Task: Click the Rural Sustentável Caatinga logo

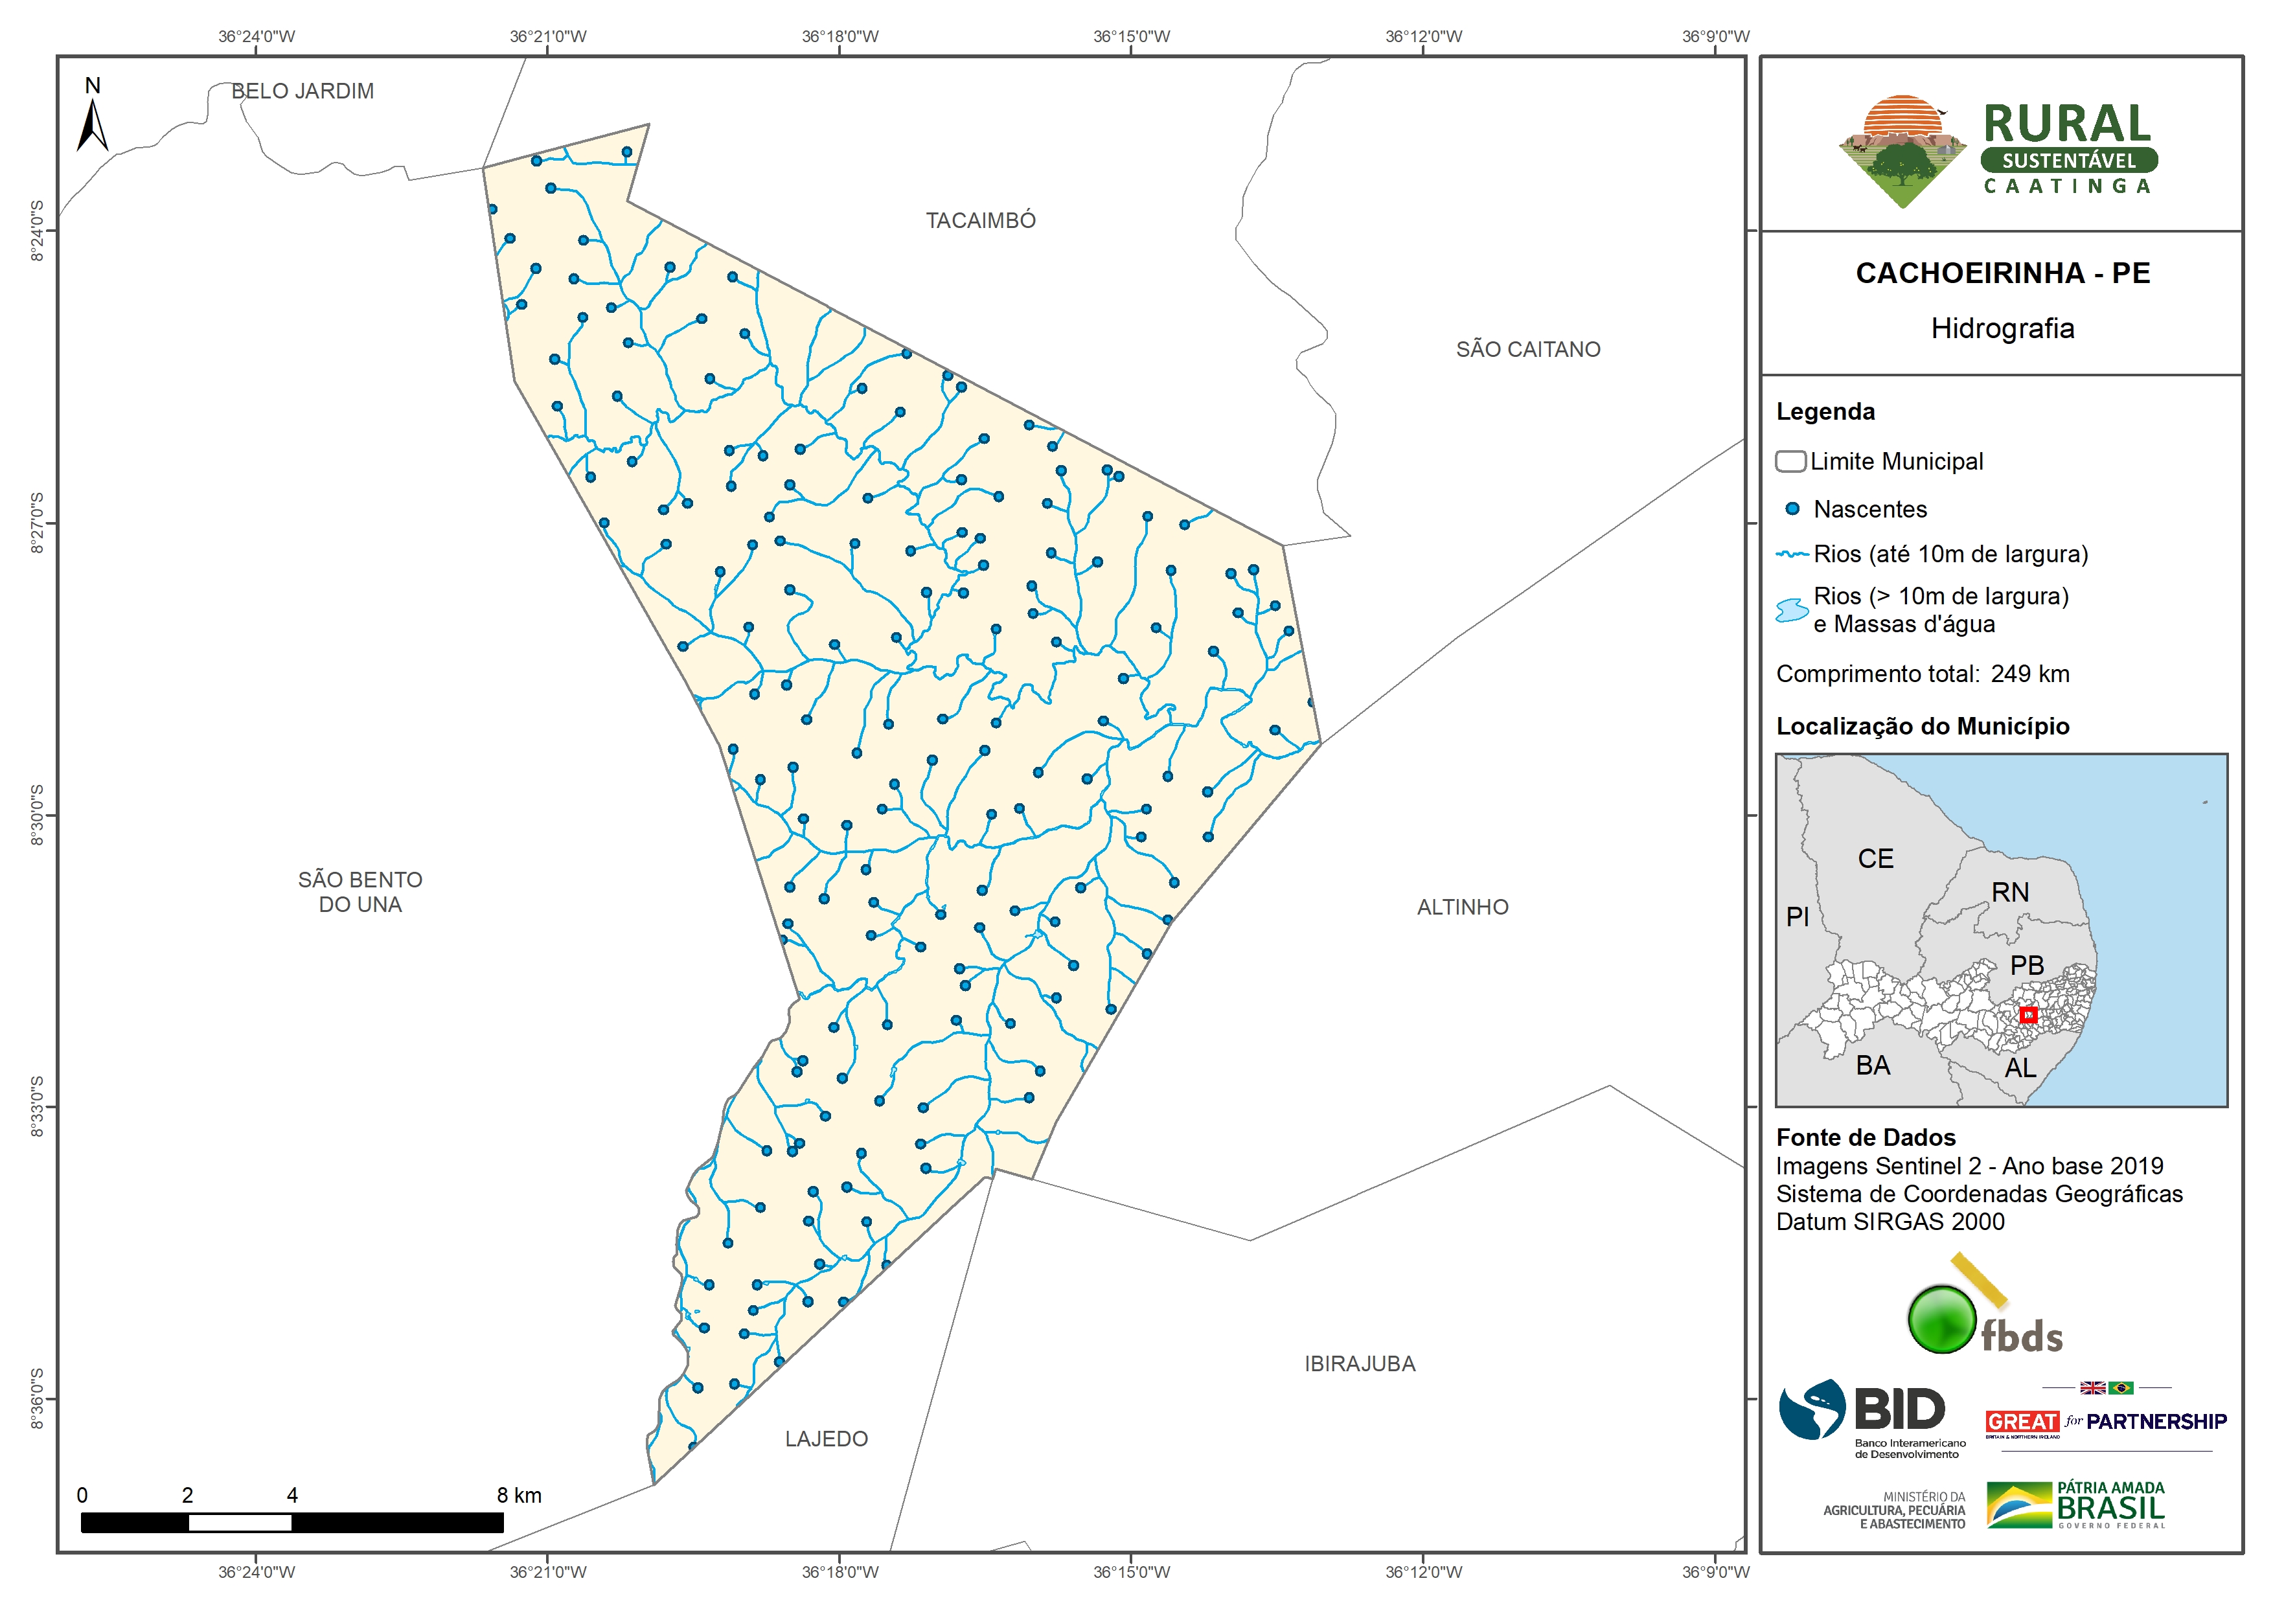Action: pyautogui.click(x=1999, y=150)
